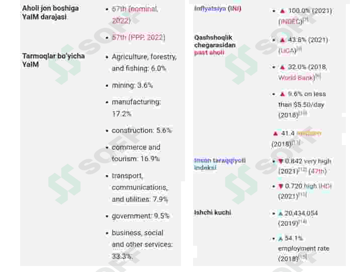Click the red increase arrow beside 100.0%
This screenshot has height=272, width=362.
point(283,11)
